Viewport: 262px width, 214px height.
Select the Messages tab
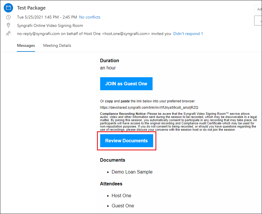pos(26,45)
